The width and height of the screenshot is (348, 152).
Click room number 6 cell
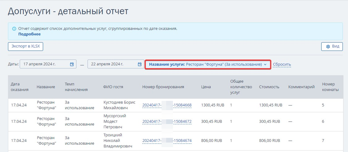click(x=323, y=121)
